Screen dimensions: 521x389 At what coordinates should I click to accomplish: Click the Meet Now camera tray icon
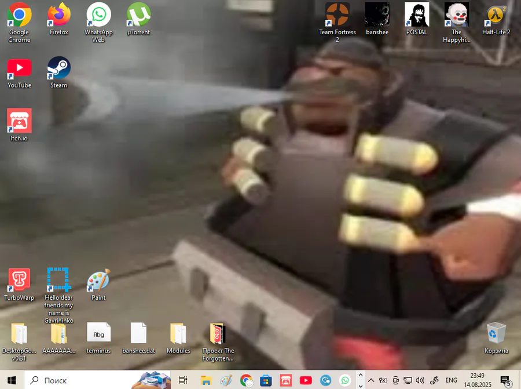(395, 380)
